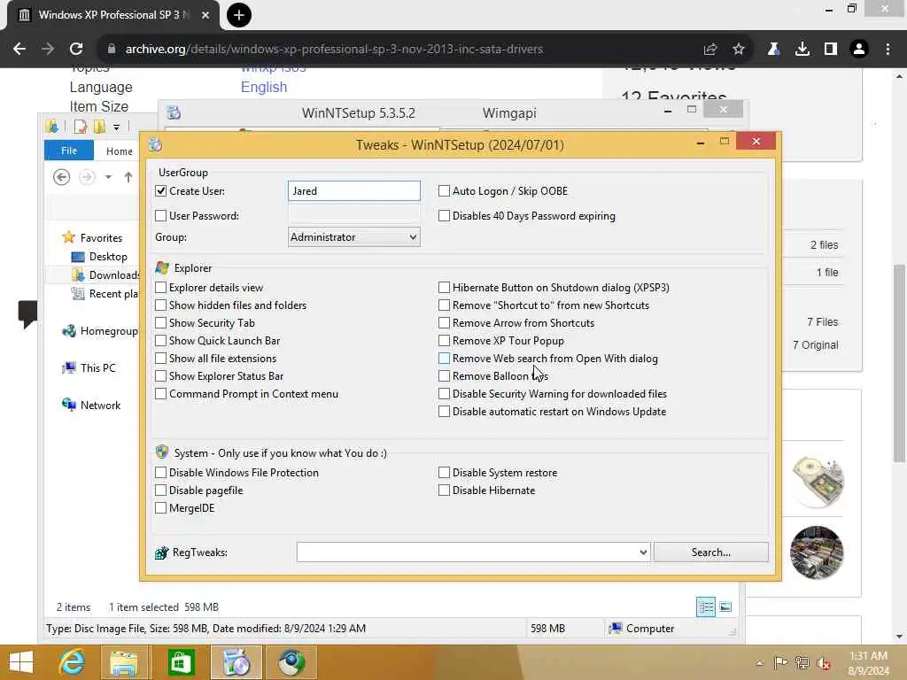Screen dimensions: 907x680
Task: Click Explorer up one level arrow
Action: coord(128,177)
